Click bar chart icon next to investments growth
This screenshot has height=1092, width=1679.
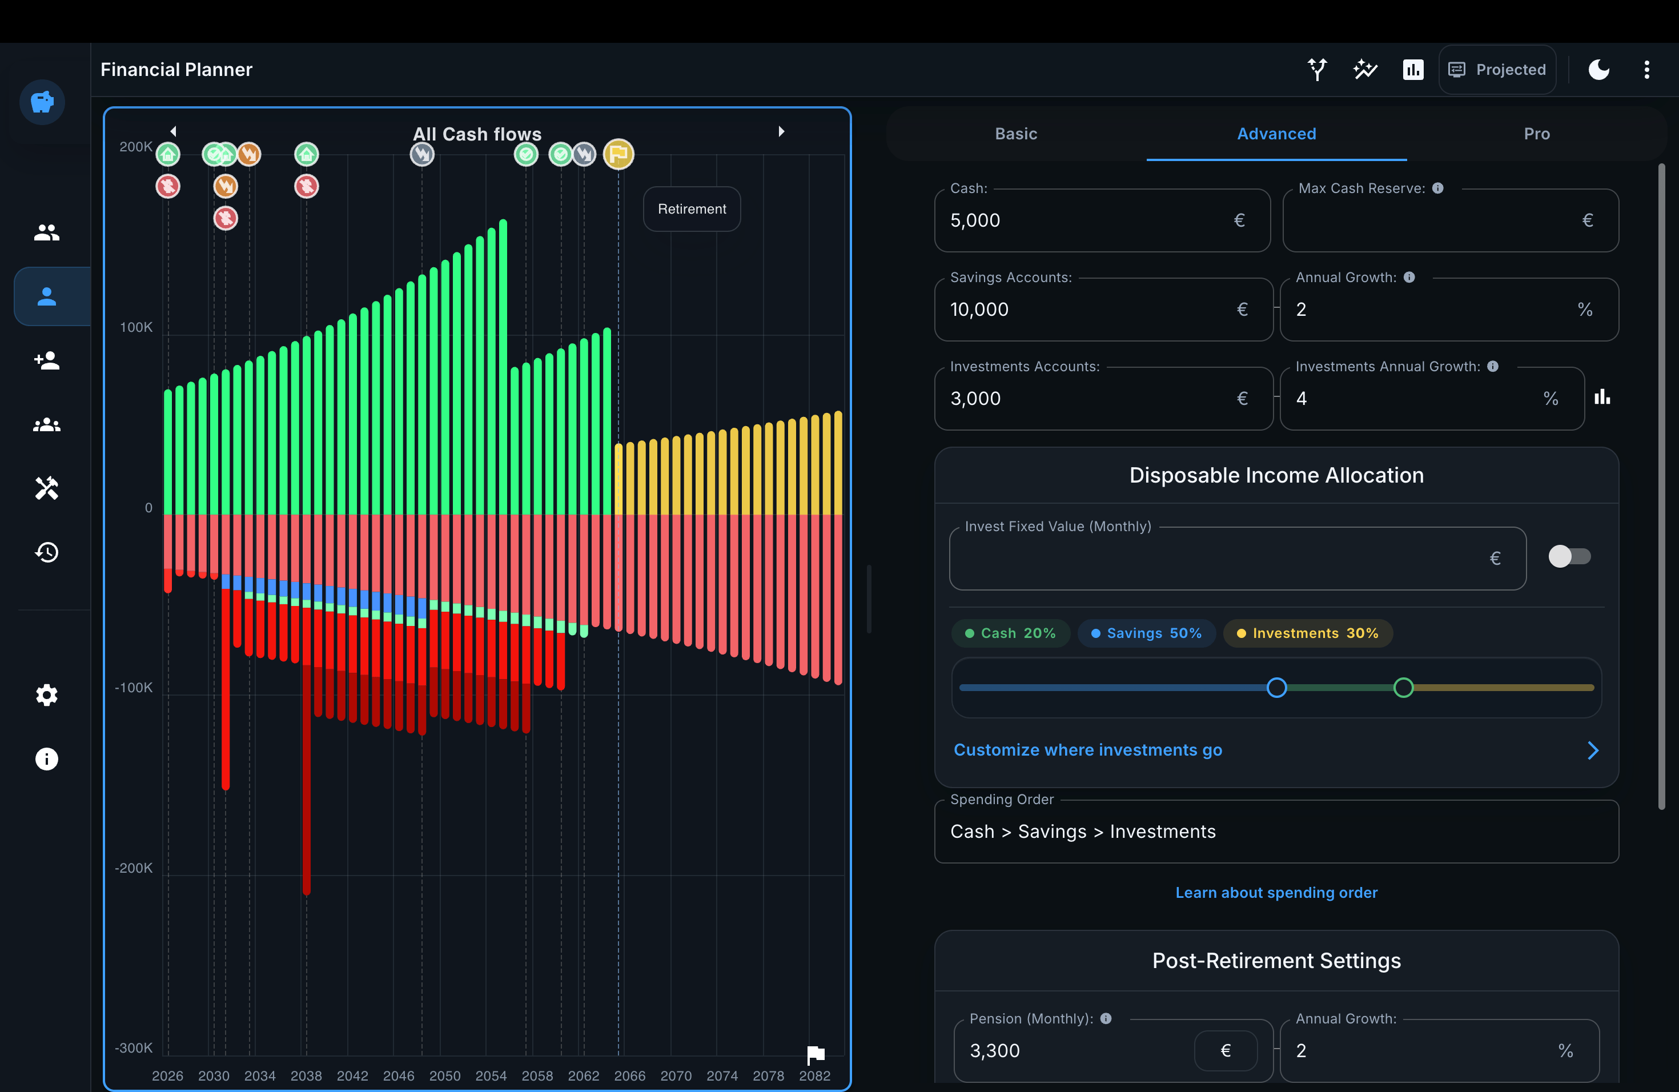(x=1602, y=397)
